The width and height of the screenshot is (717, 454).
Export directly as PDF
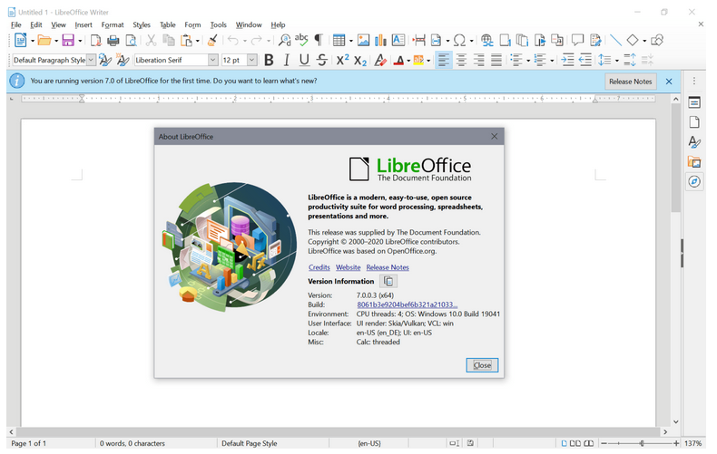(95, 40)
